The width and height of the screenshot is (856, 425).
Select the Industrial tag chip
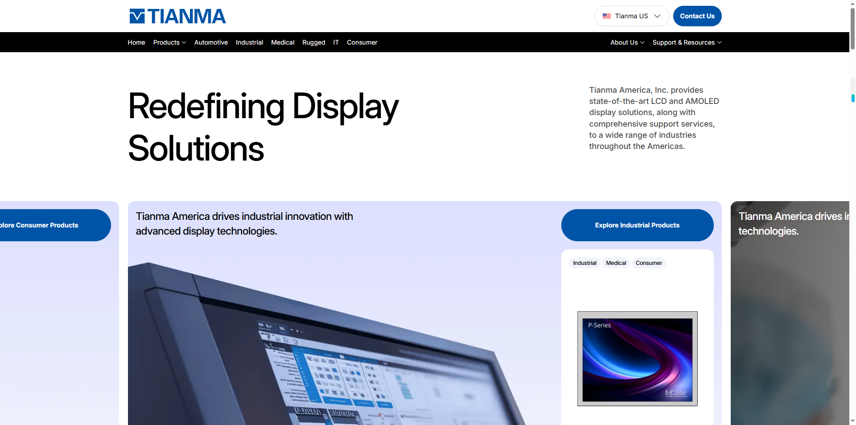pos(584,263)
